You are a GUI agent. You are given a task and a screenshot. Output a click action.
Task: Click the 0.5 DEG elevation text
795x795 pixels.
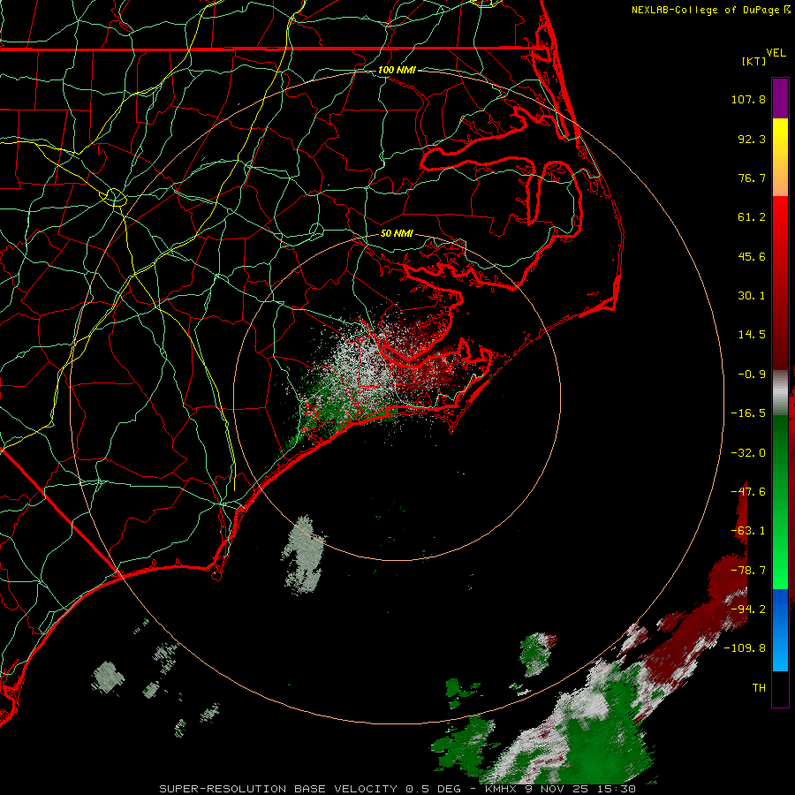pos(433,789)
